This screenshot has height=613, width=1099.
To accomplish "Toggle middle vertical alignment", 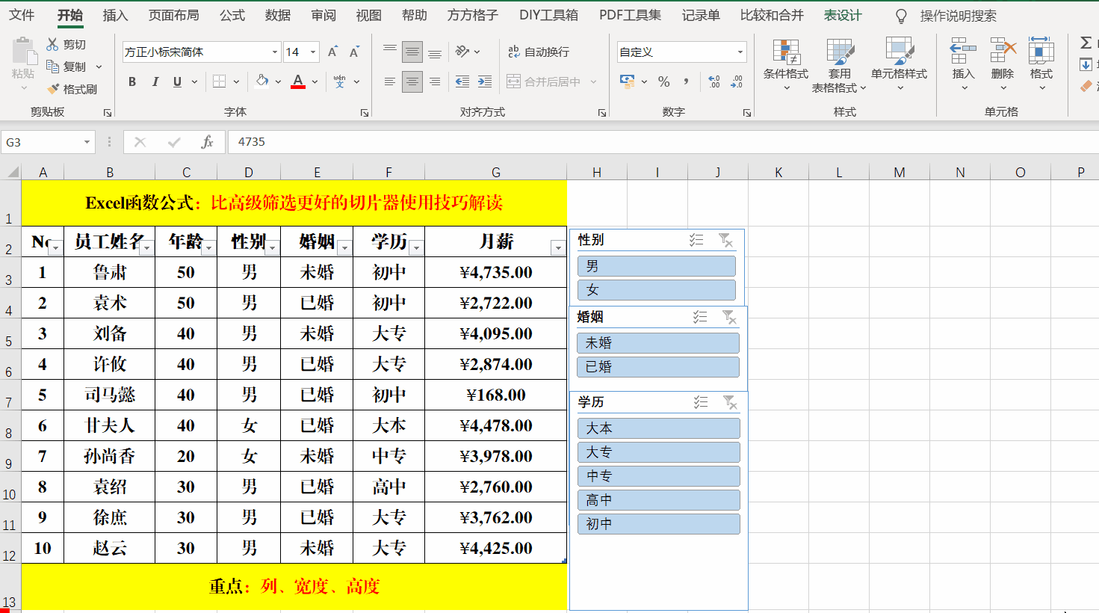I will pyautogui.click(x=412, y=52).
